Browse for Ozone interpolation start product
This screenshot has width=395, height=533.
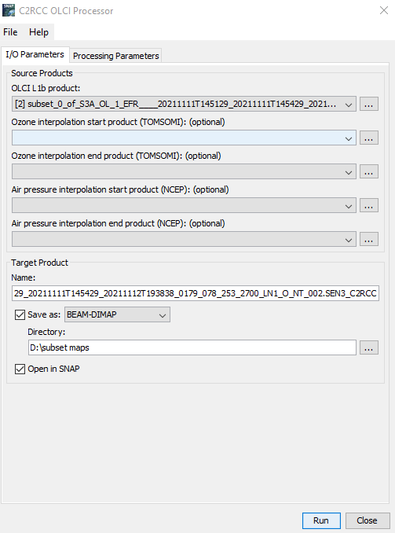(x=369, y=138)
